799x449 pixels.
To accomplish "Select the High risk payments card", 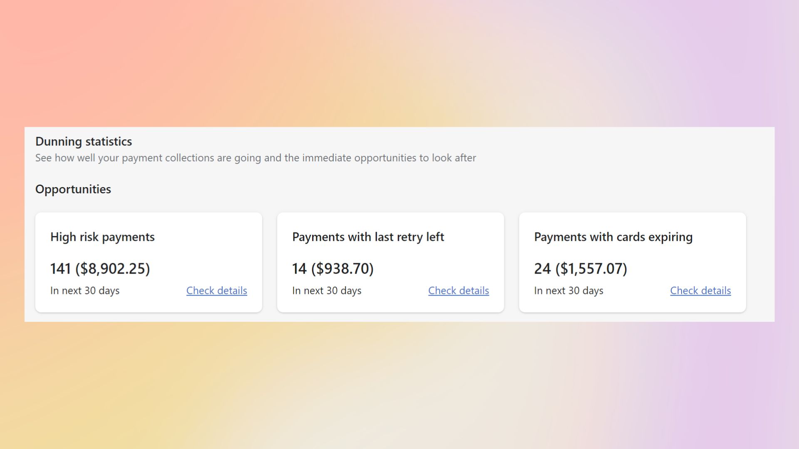I will pyautogui.click(x=149, y=262).
